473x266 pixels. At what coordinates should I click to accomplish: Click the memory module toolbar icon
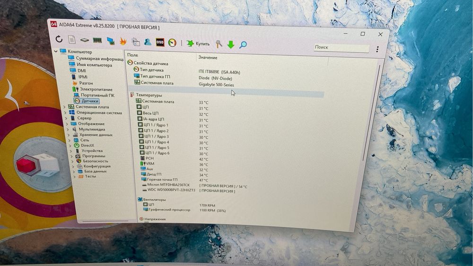click(x=97, y=40)
